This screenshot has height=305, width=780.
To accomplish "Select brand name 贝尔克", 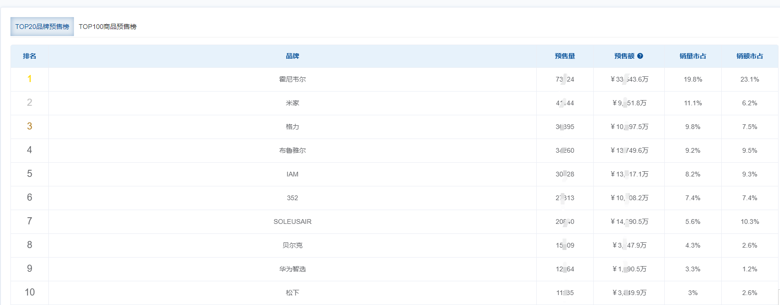I will pos(293,245).
